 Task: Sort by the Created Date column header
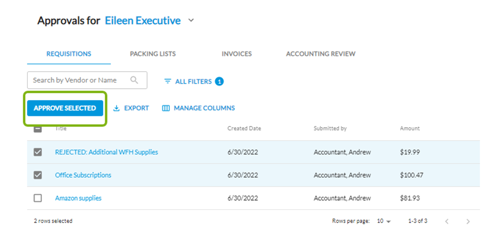(x=244, y=128)
